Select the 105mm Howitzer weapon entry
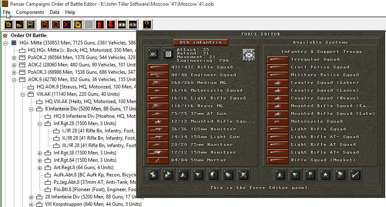386x207 pixels. (158, 129)
